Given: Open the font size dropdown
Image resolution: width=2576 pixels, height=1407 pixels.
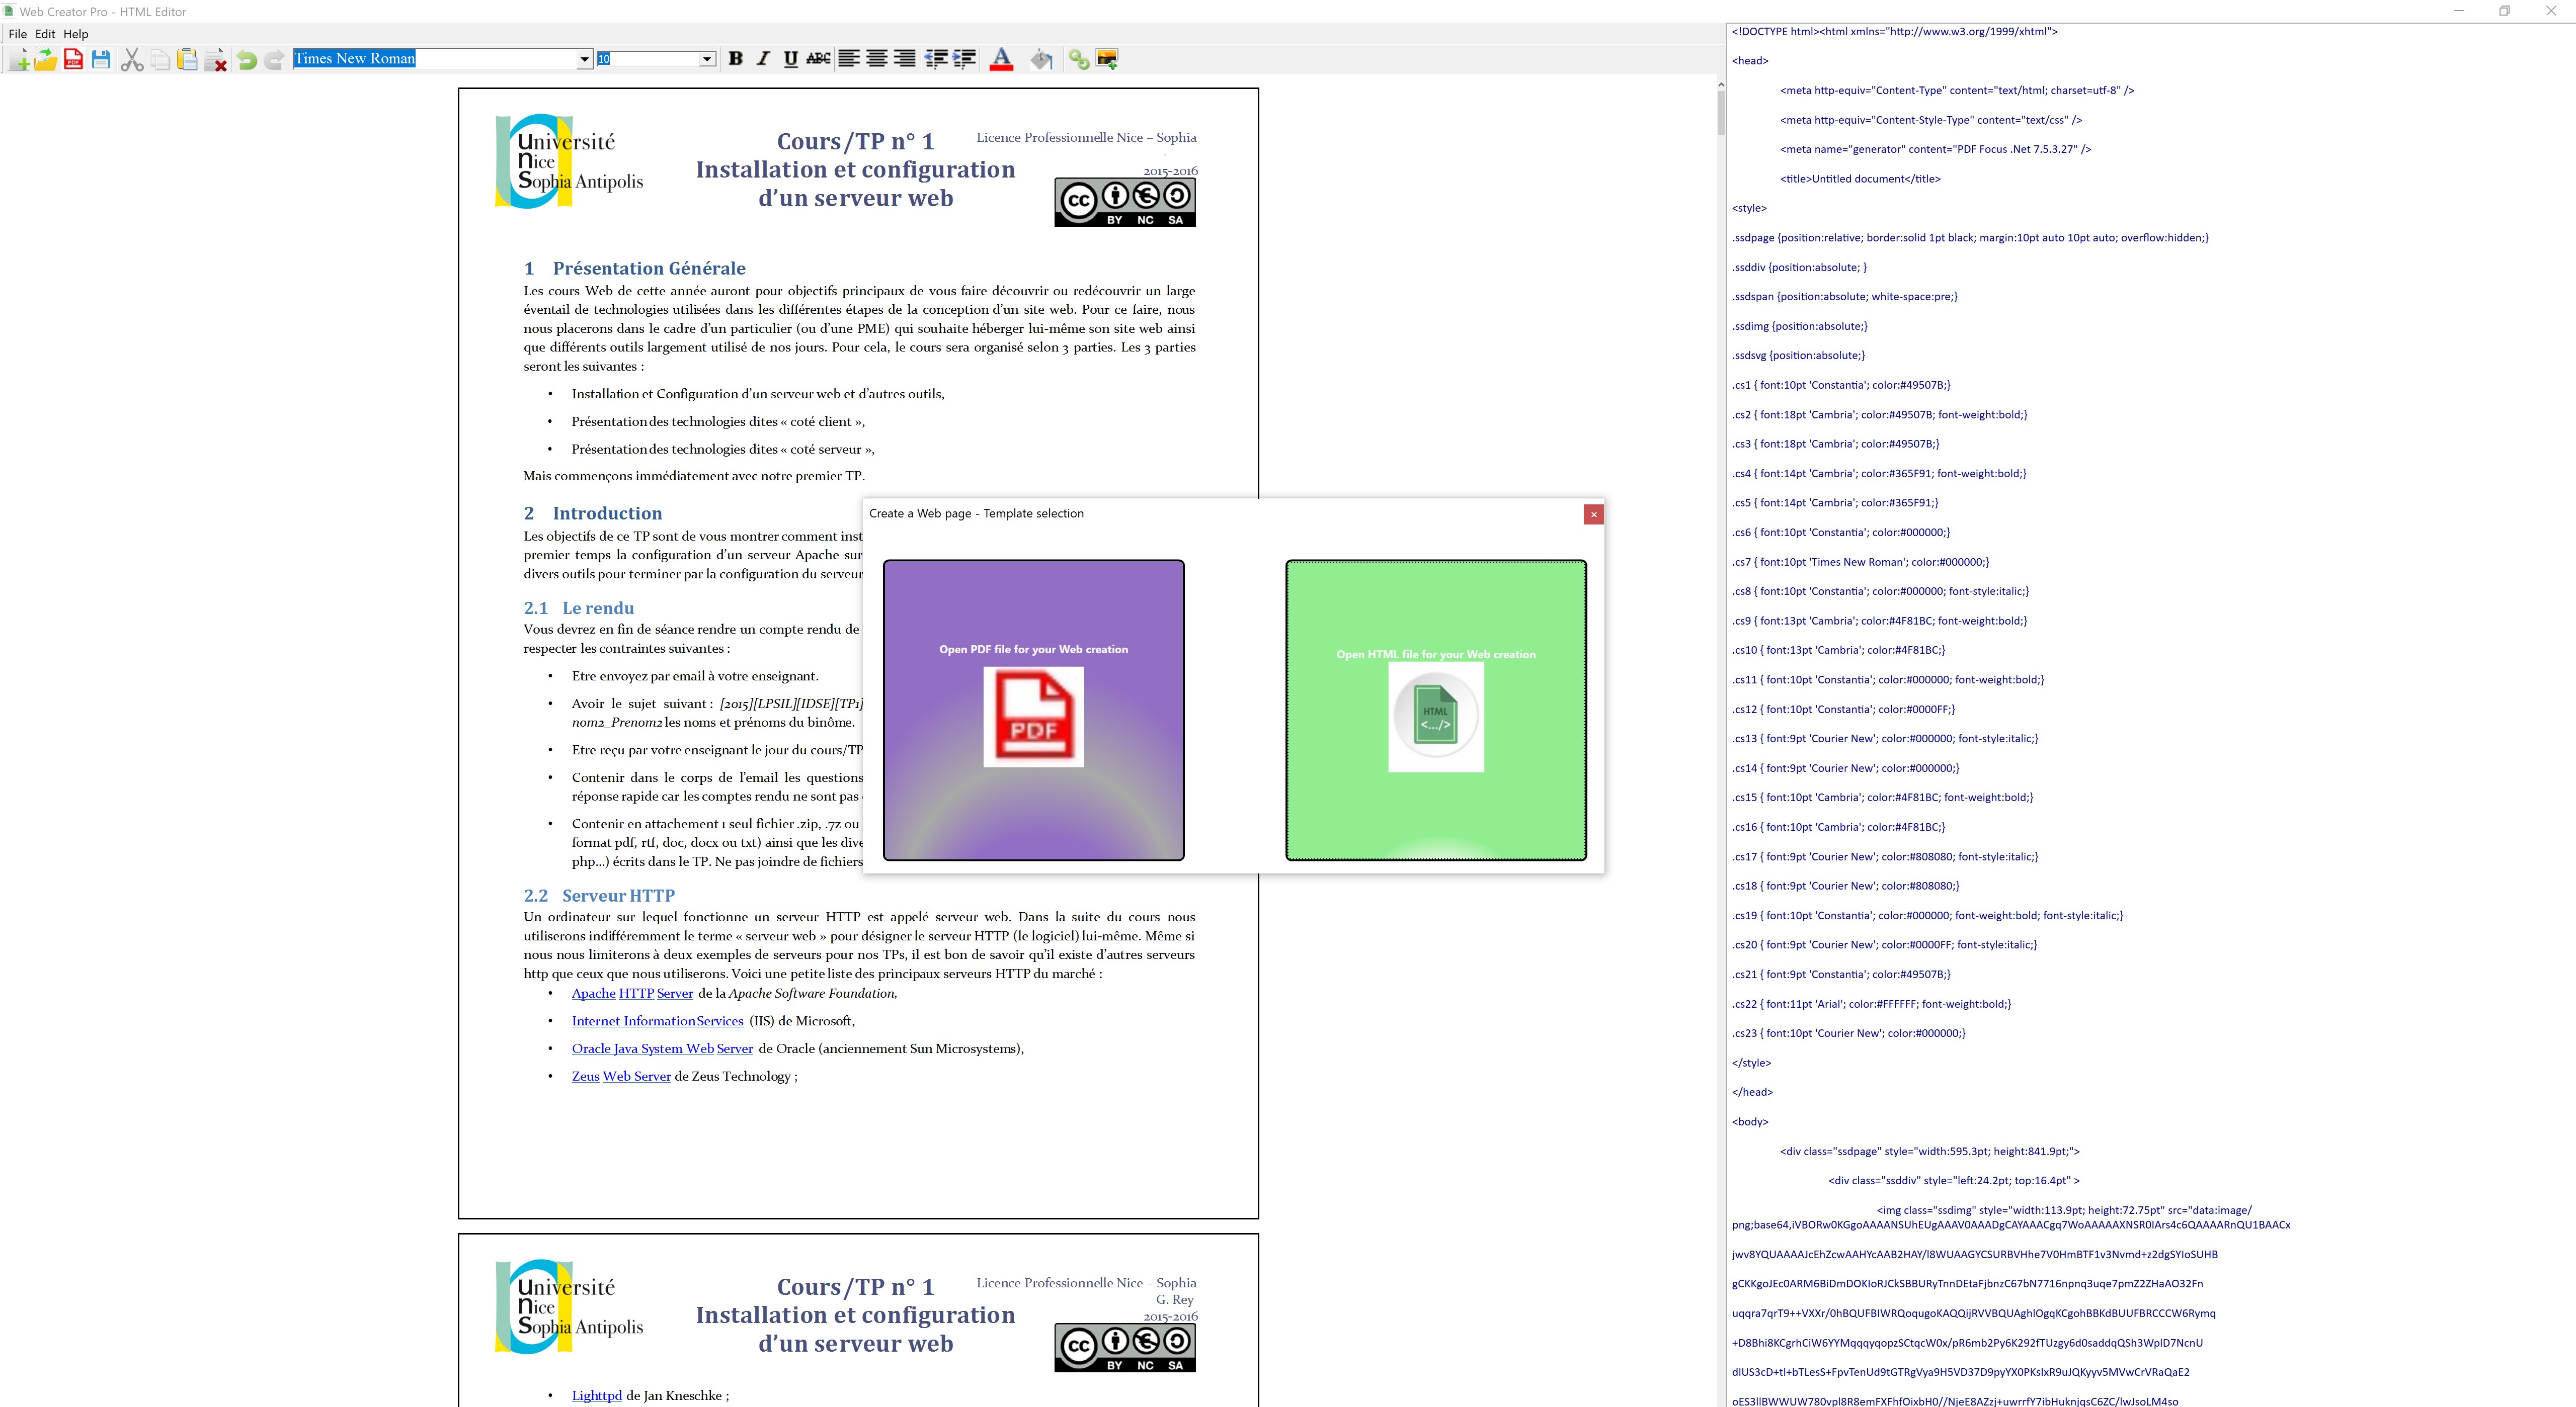Looking at the screenshot, I should click(707, 59).
